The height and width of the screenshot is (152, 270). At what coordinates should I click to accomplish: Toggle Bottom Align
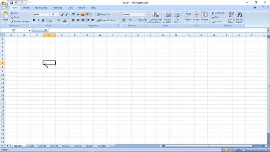point(83,14)
